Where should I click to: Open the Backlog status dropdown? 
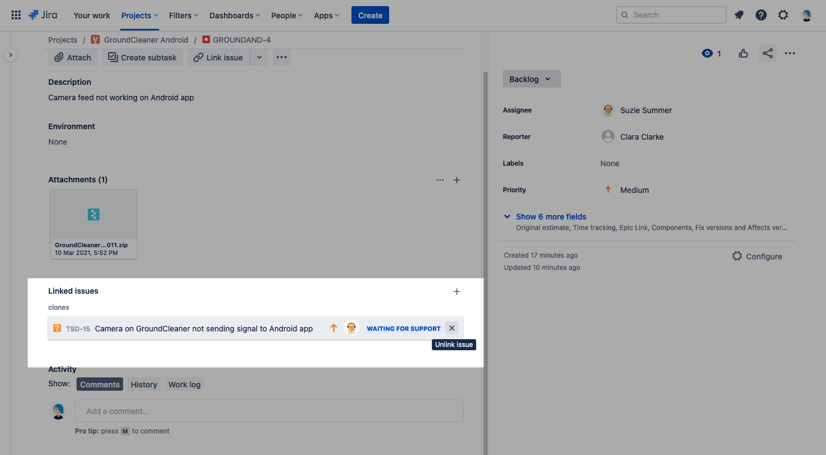pyautogui.click(x=531, y=79)
